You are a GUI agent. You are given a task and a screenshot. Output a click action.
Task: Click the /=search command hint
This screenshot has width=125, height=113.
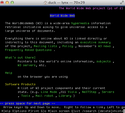point(89,111)
